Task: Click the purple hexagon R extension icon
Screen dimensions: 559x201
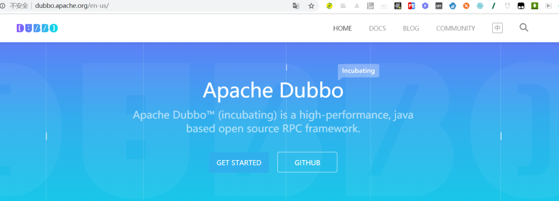Action: click(425, 6)
